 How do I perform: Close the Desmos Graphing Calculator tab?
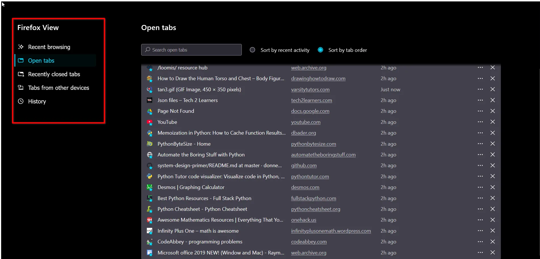pyautogui.click(x=493, y=187)
